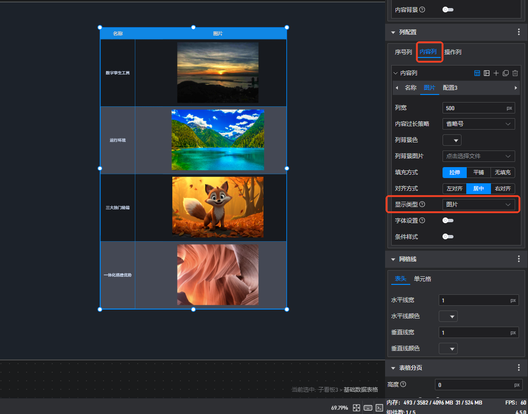Viewport: 528px width, 414px height.
Task: Duplicate the current content column
Action: (x=505, y=73)
